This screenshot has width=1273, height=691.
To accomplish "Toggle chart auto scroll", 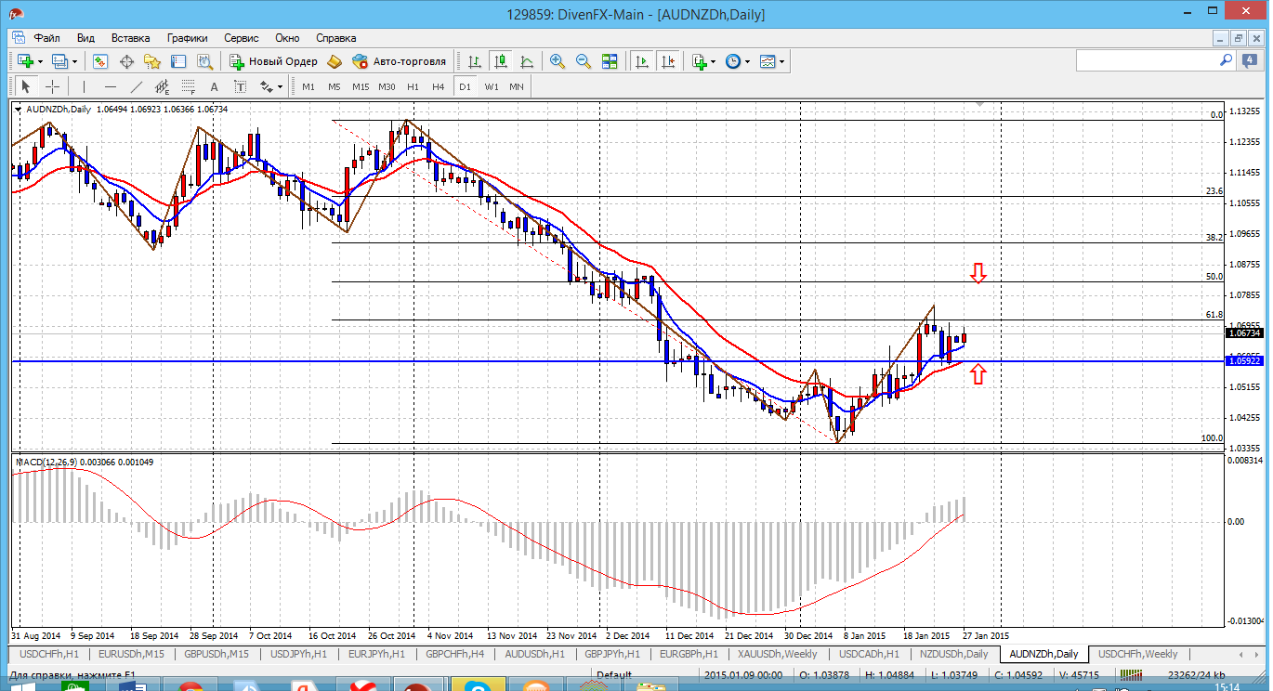I will tap(641, 61).
